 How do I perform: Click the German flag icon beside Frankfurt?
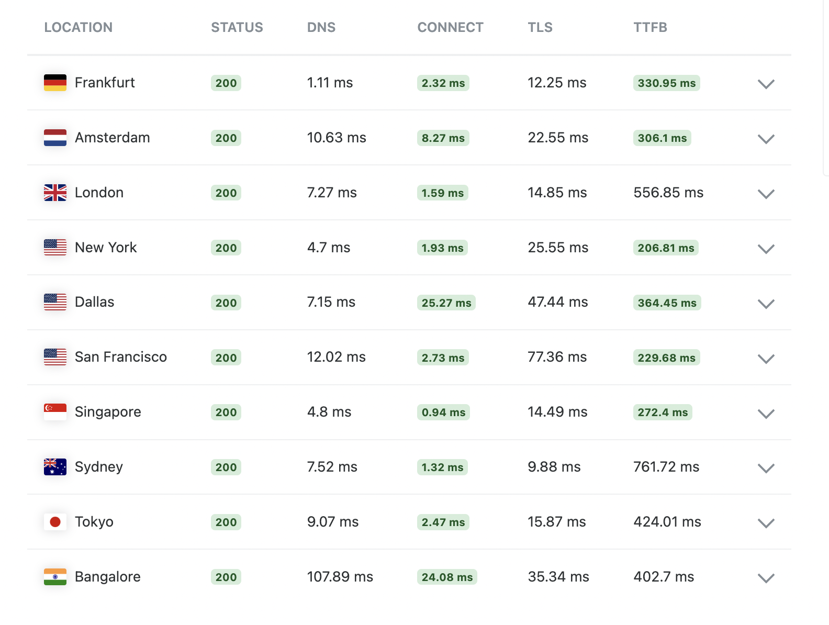pos(55,83)
